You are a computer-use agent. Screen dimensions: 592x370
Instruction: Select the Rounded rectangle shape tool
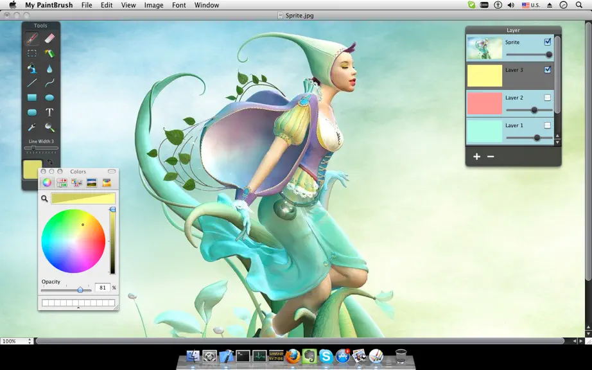point(32,112)
